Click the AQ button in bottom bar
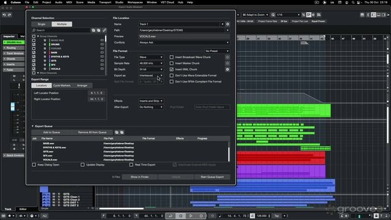Screen dimensions: 391x220 (45, 216)
